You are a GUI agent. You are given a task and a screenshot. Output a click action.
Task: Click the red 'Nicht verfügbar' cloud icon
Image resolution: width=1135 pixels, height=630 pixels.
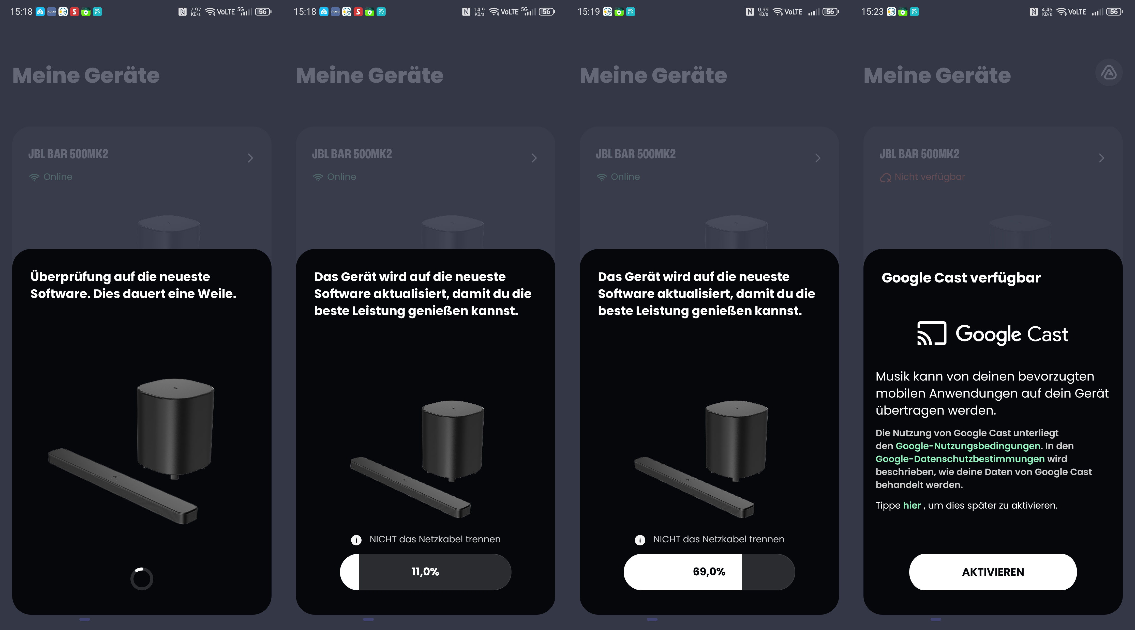(885, 177)
